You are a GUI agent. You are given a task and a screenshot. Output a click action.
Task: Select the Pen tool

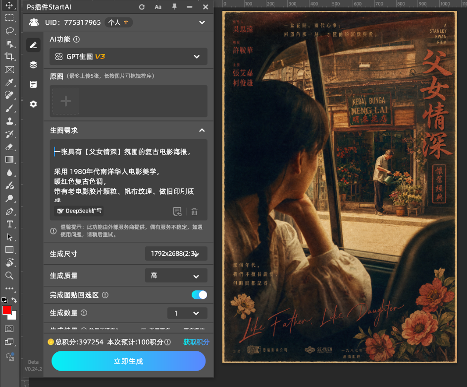coord(9,212)
